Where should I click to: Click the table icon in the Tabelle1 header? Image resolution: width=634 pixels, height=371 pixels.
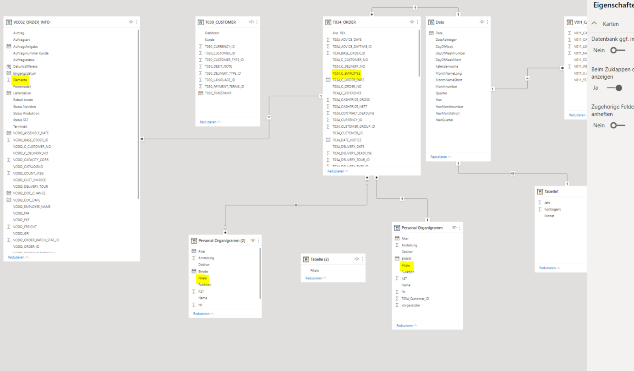click(x=540, y=191)
